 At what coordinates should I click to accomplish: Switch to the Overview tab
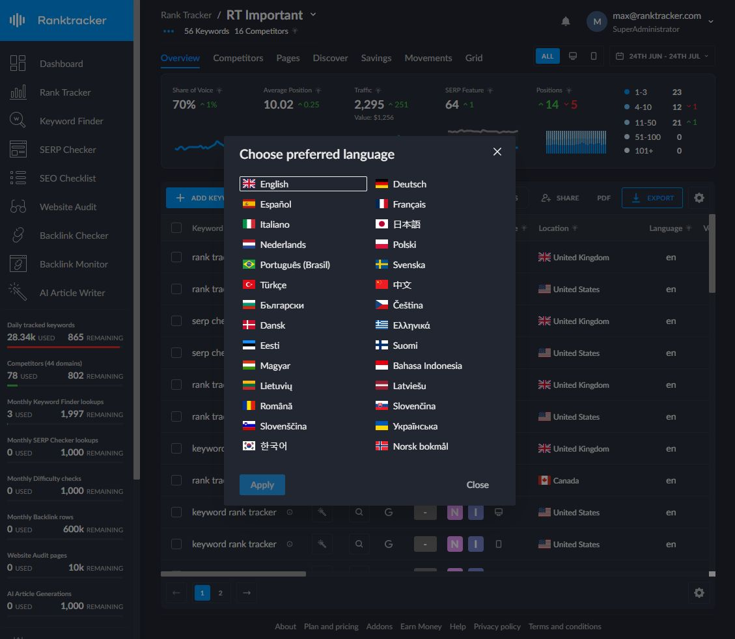[x=180, y=58]
